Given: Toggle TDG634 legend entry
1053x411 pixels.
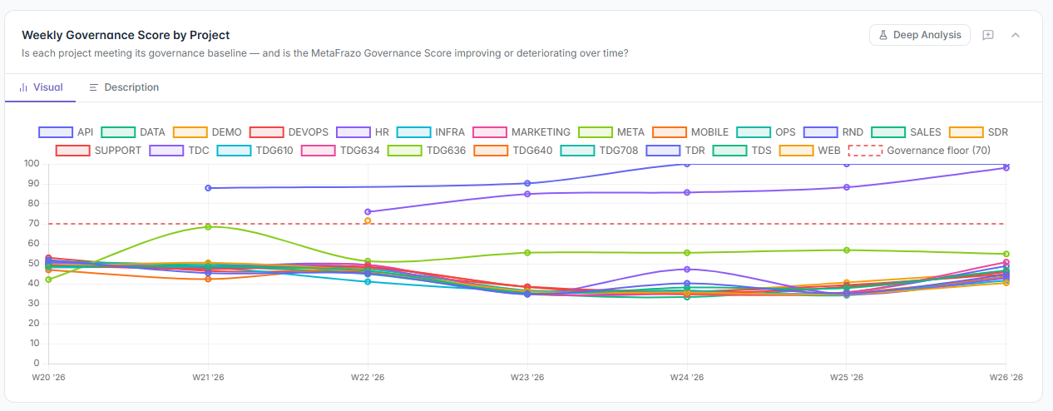Looking at the screenshot, I should [340, 151].
